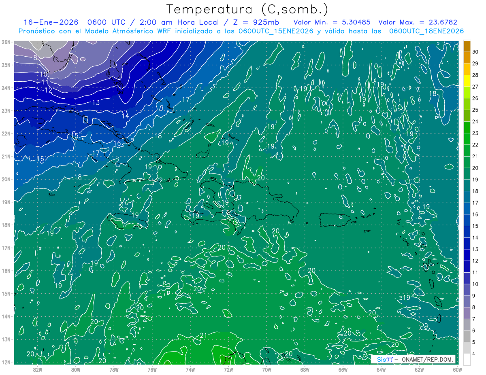Click the 7 label on the color scale
Screen dimensions: 486x375
474,319
